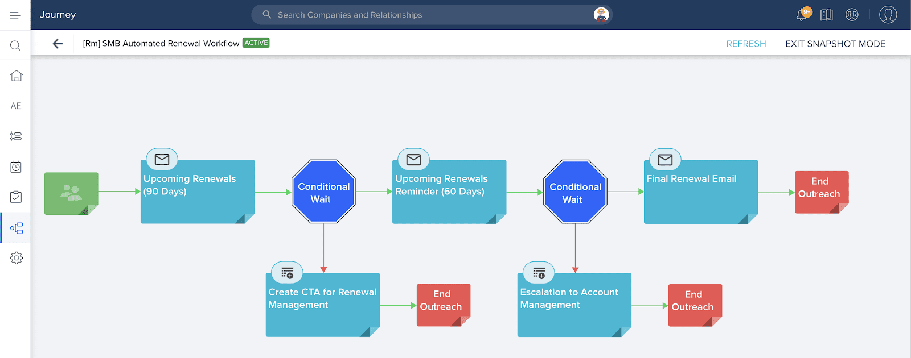Click the user profile avatar icon

888,15
